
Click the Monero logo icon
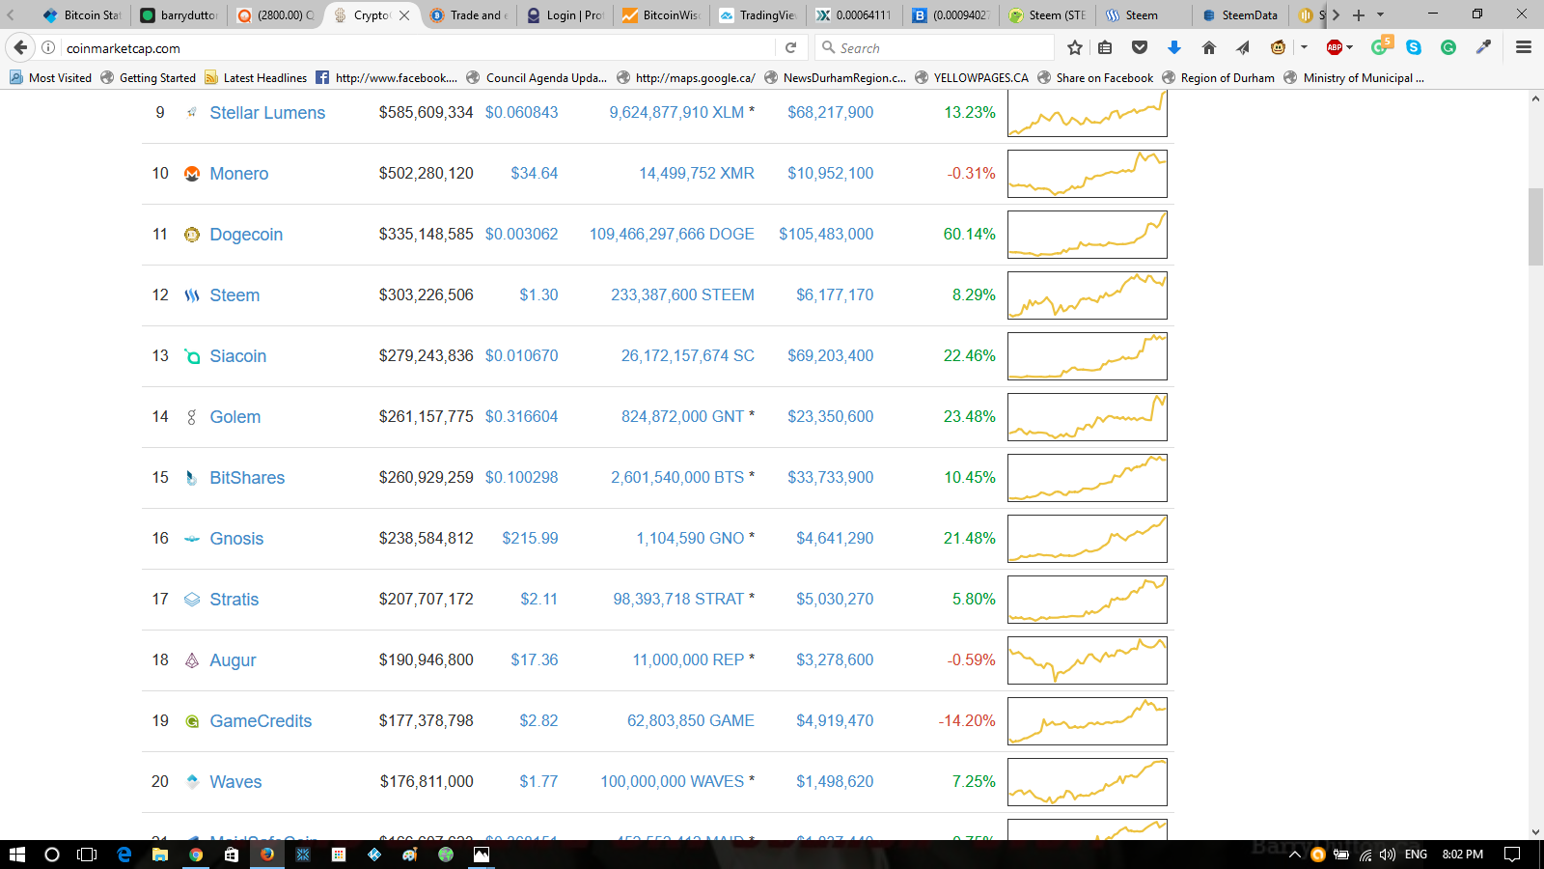192,174
